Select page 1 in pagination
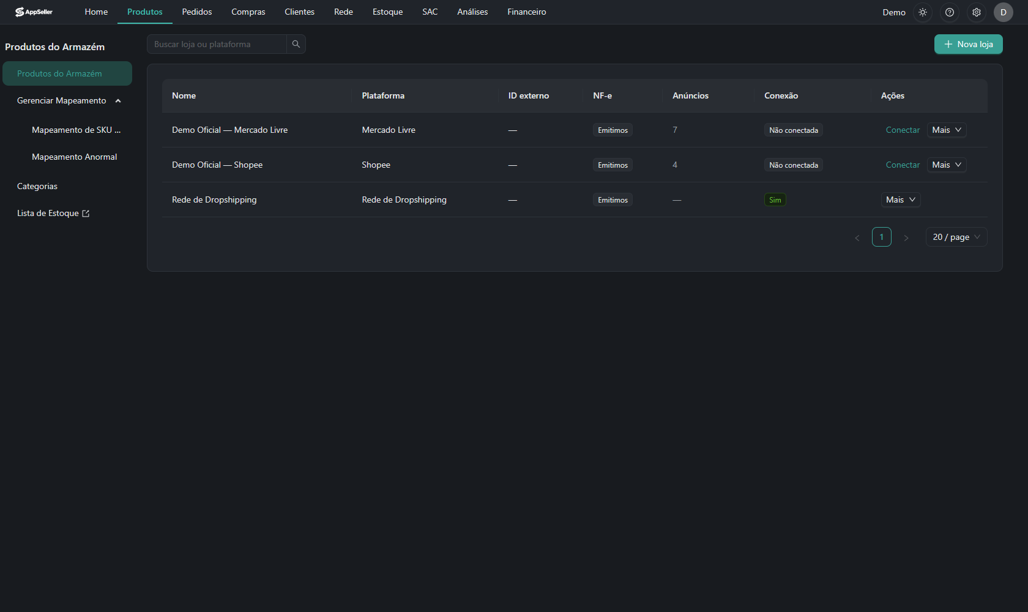1028x612 pixels. (882, 237)
